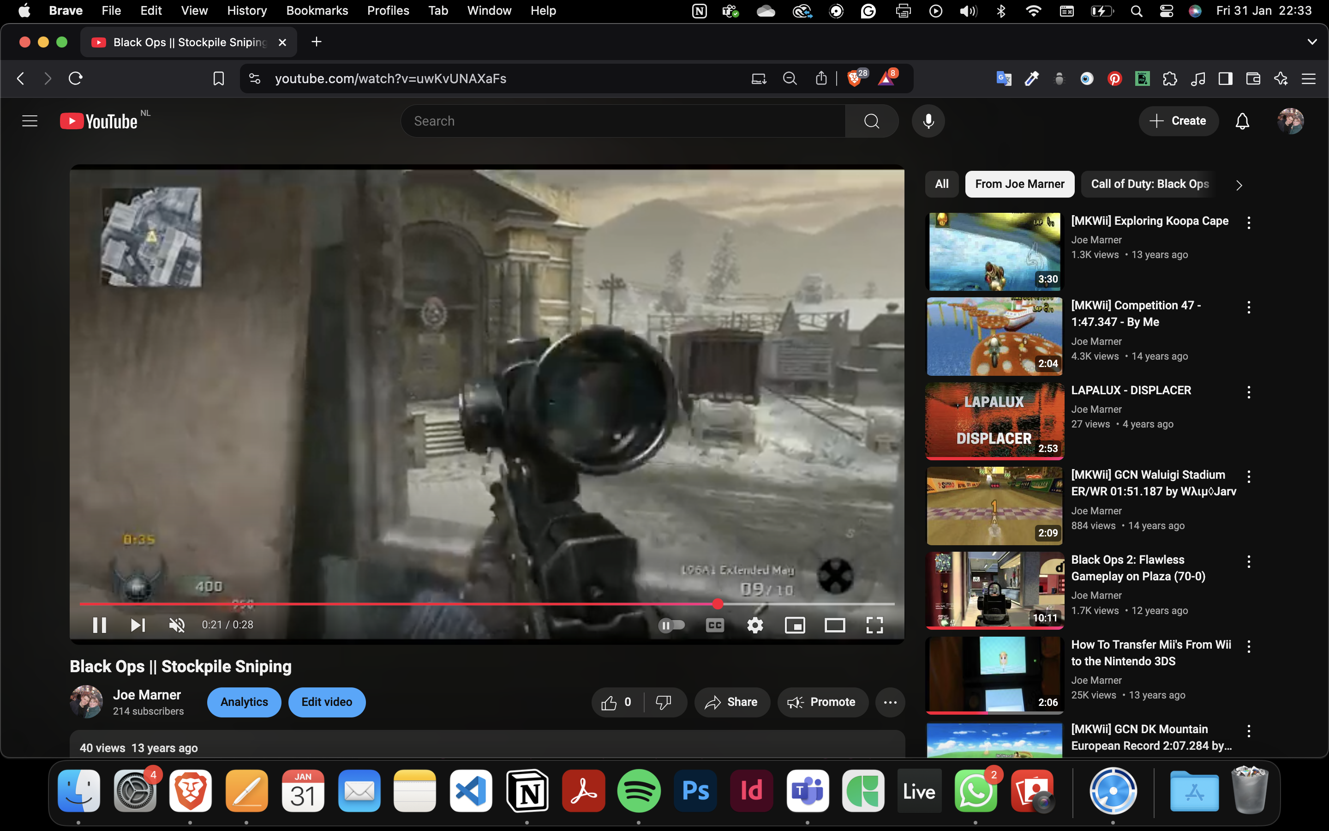Screen dimensions: 1329x831
Task: Open the miniplayer from video controls
Action: point(795,625)
